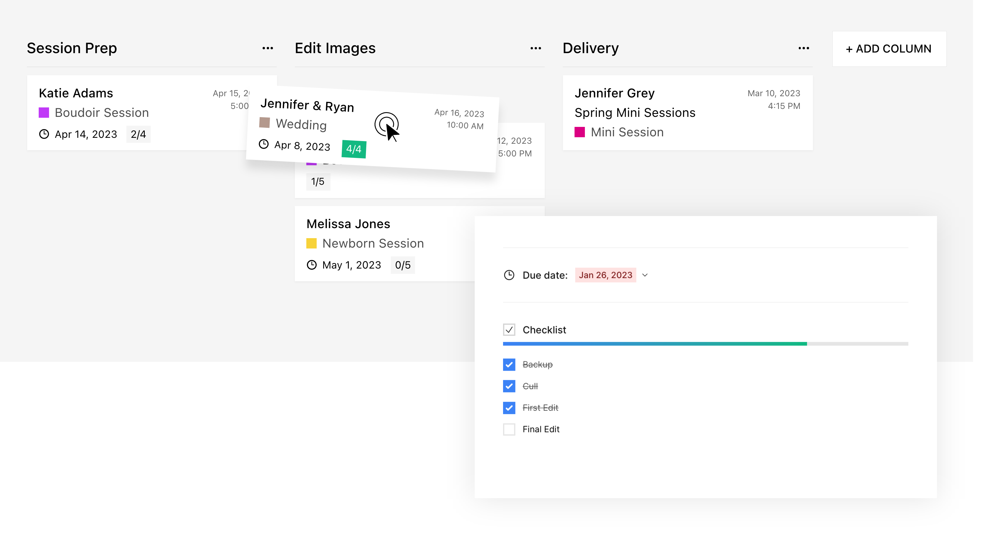
Task: Open the Delivery column options menu
Action: (810, 49)
